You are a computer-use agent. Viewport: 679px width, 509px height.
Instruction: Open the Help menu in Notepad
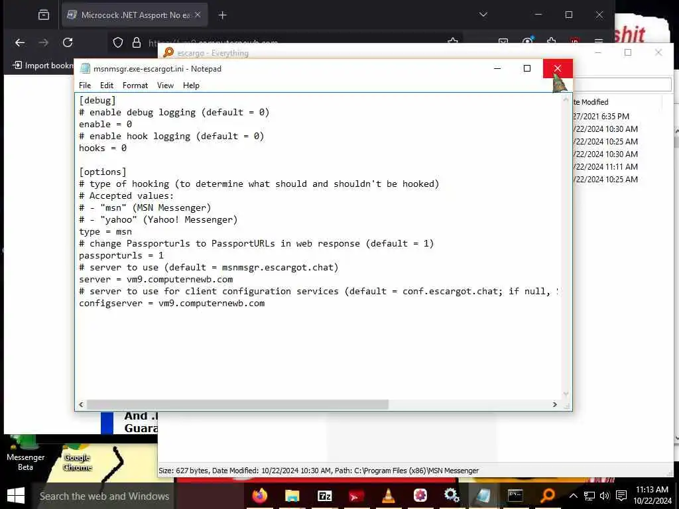click(x=191, y=85)
